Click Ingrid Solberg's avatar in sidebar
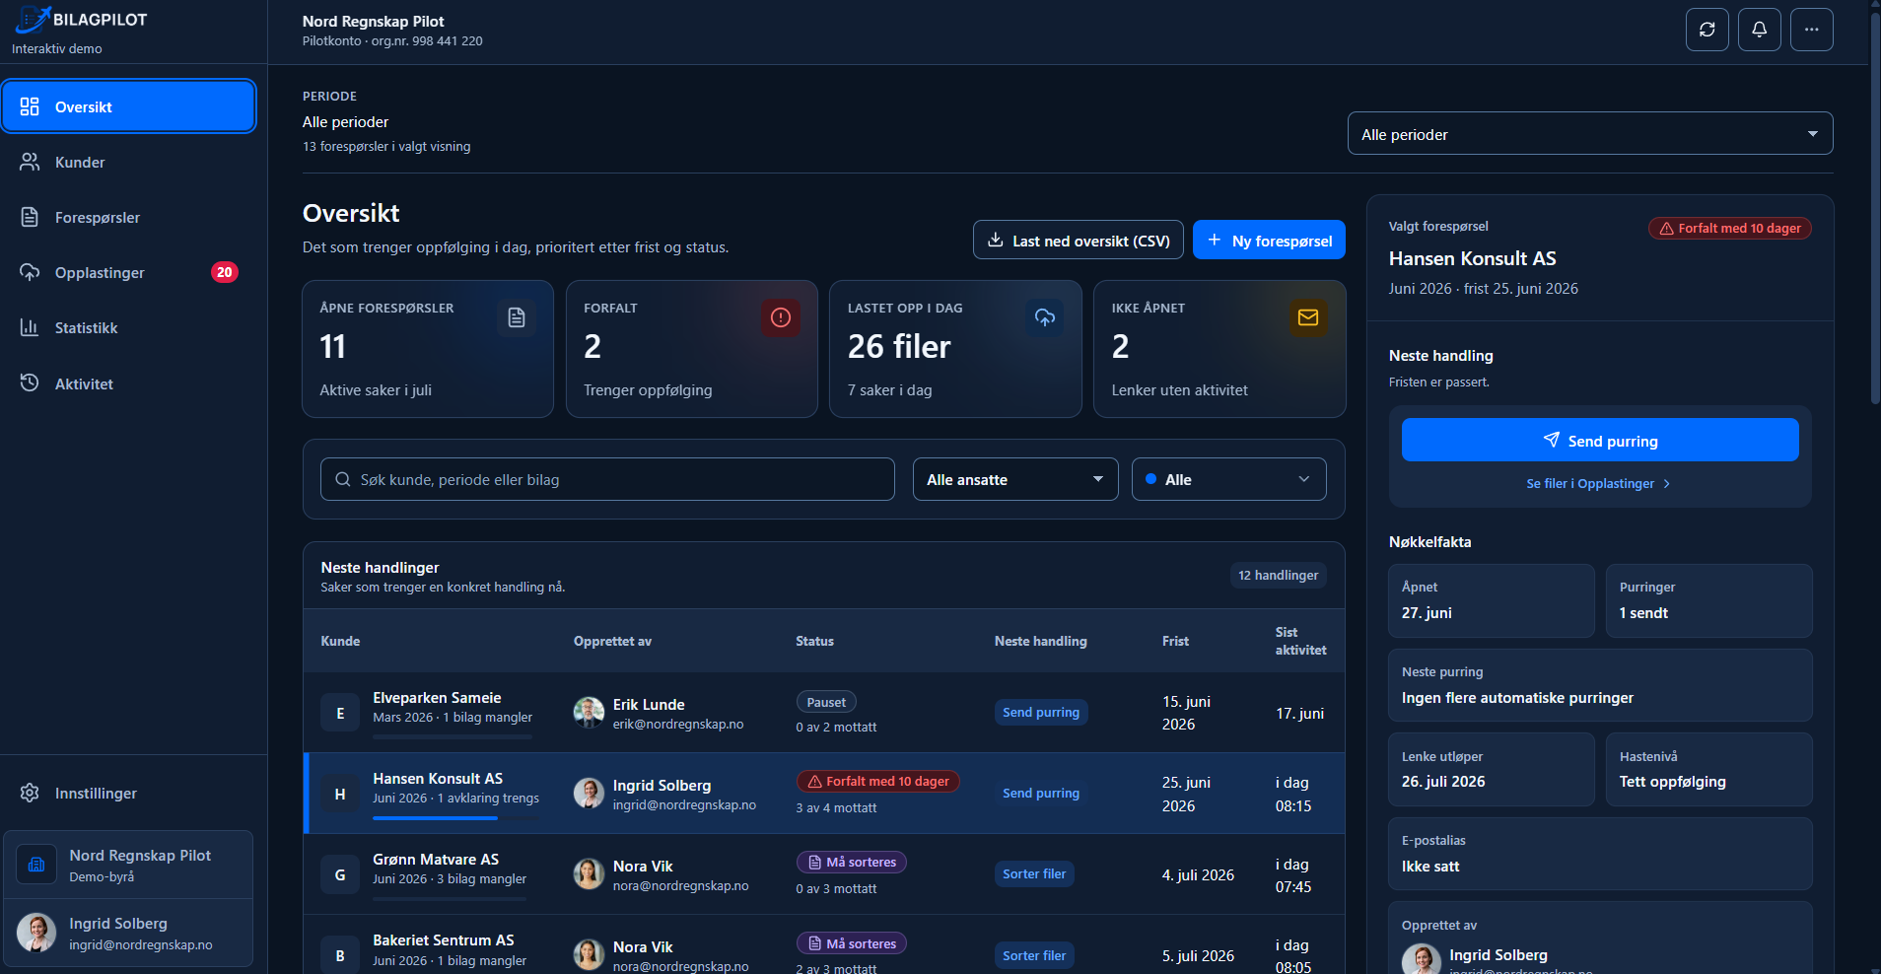The width and height of the screenshot is (1881, 974). (36, 933)
